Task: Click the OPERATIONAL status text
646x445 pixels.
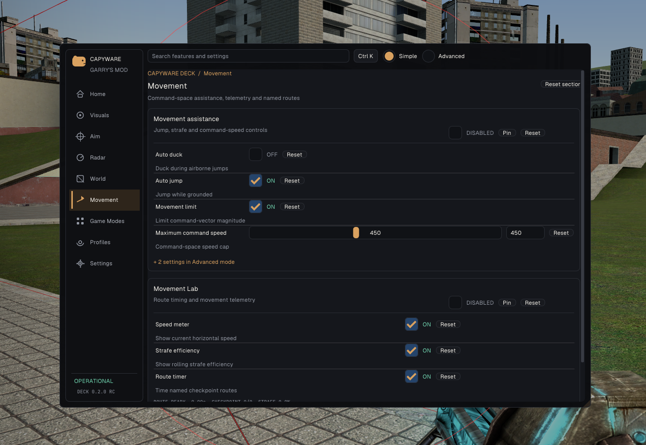Action: [93, 381]
